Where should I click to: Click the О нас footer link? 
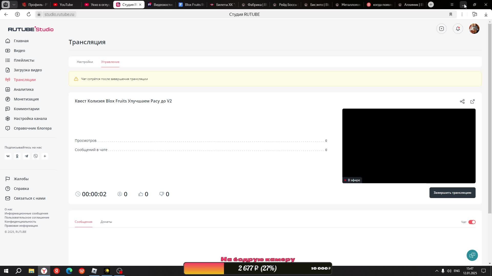pyautogui.click(x=8, y=209)
